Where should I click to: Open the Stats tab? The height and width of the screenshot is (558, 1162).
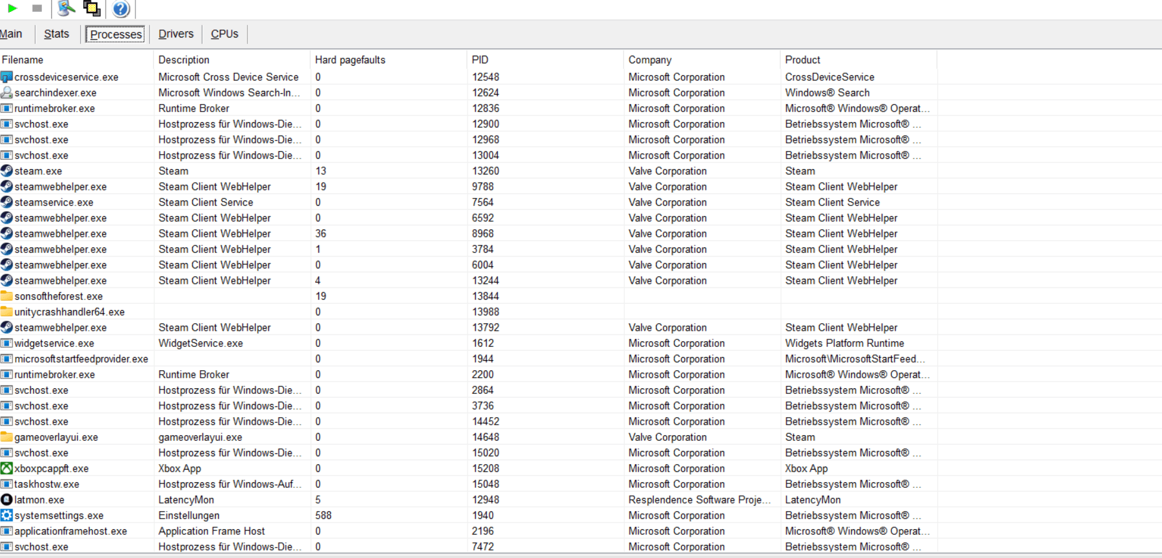tap(56, 34)
